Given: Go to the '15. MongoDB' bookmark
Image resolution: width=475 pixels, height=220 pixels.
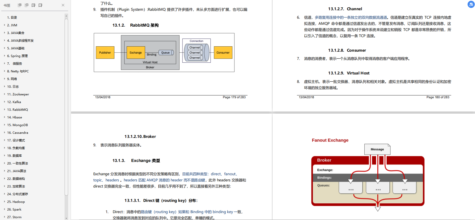Looking at the screenshot, I should tap(17, 125).
